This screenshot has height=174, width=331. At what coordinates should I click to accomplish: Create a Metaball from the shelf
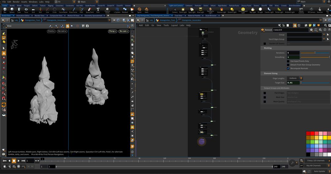125,10
